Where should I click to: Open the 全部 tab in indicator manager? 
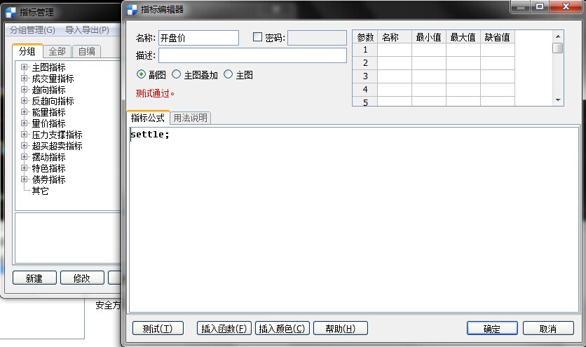coord(57,51)
